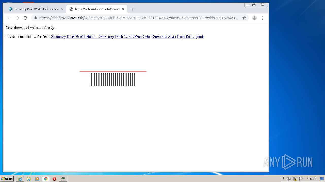Click the network tray icon
The width and height of the screenshot is (325, 182).
(295, 179)
